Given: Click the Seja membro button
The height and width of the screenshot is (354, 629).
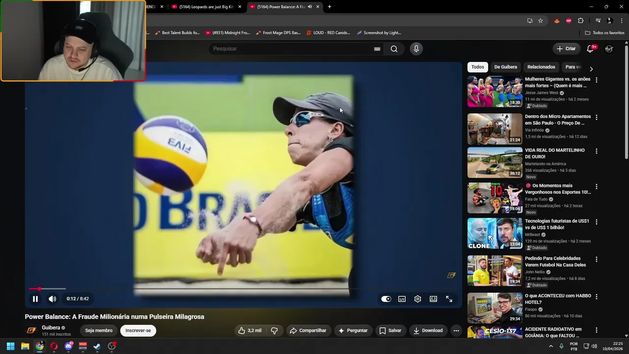Looking at the screenshot, I should pyautogui.click(x=99, y=330).
